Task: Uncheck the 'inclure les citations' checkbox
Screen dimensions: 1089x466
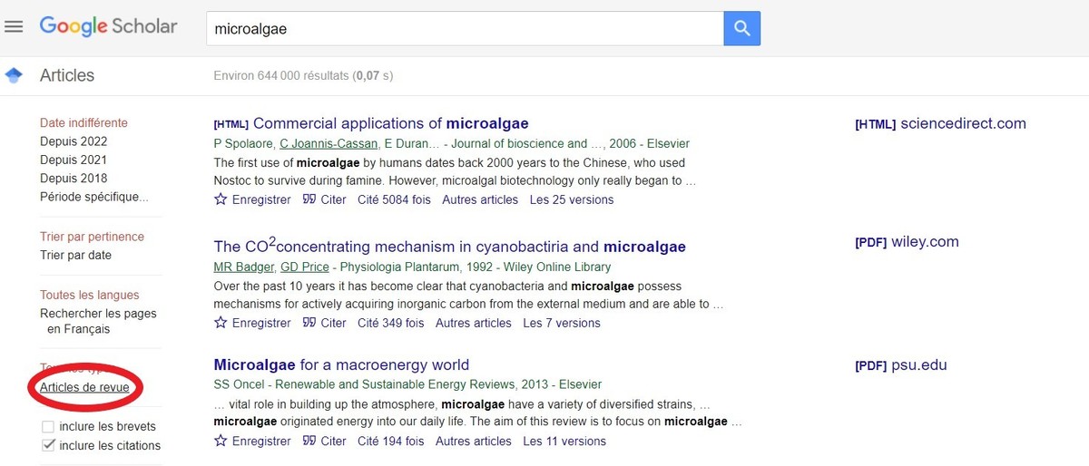Action: tap(48, 445)
